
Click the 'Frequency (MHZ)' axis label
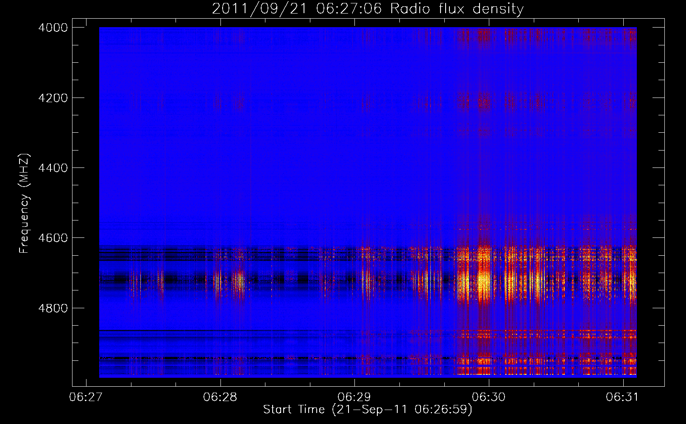click(x=25, y=204)
